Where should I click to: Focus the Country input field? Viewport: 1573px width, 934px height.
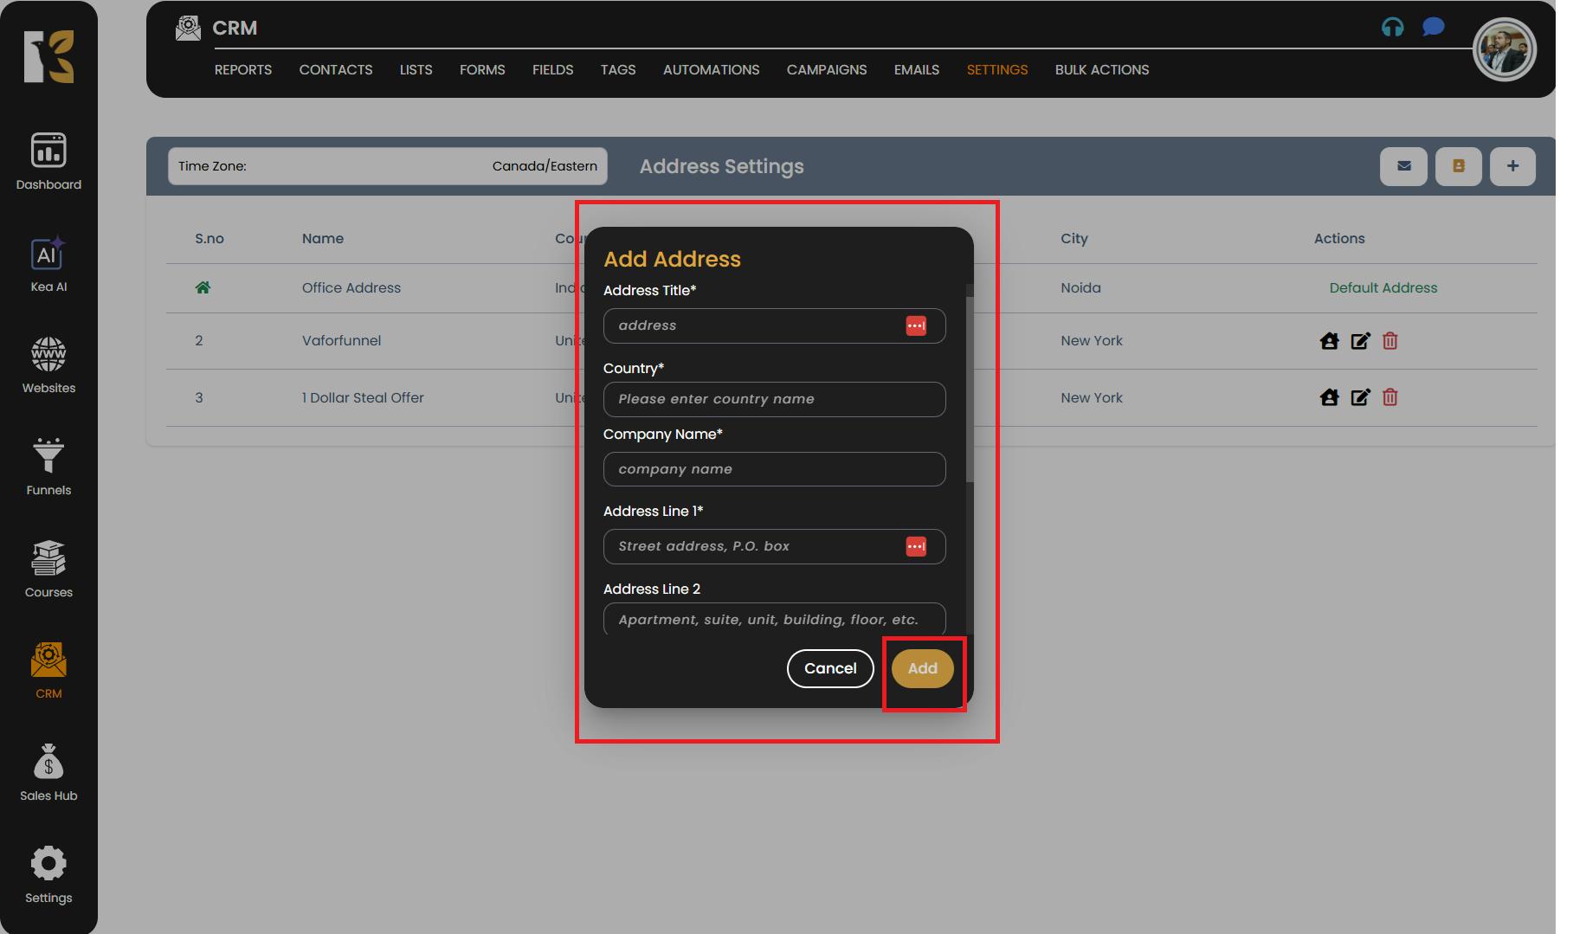[773, 399]
